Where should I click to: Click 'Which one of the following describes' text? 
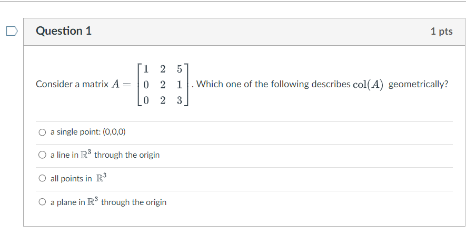click(273, 84)
